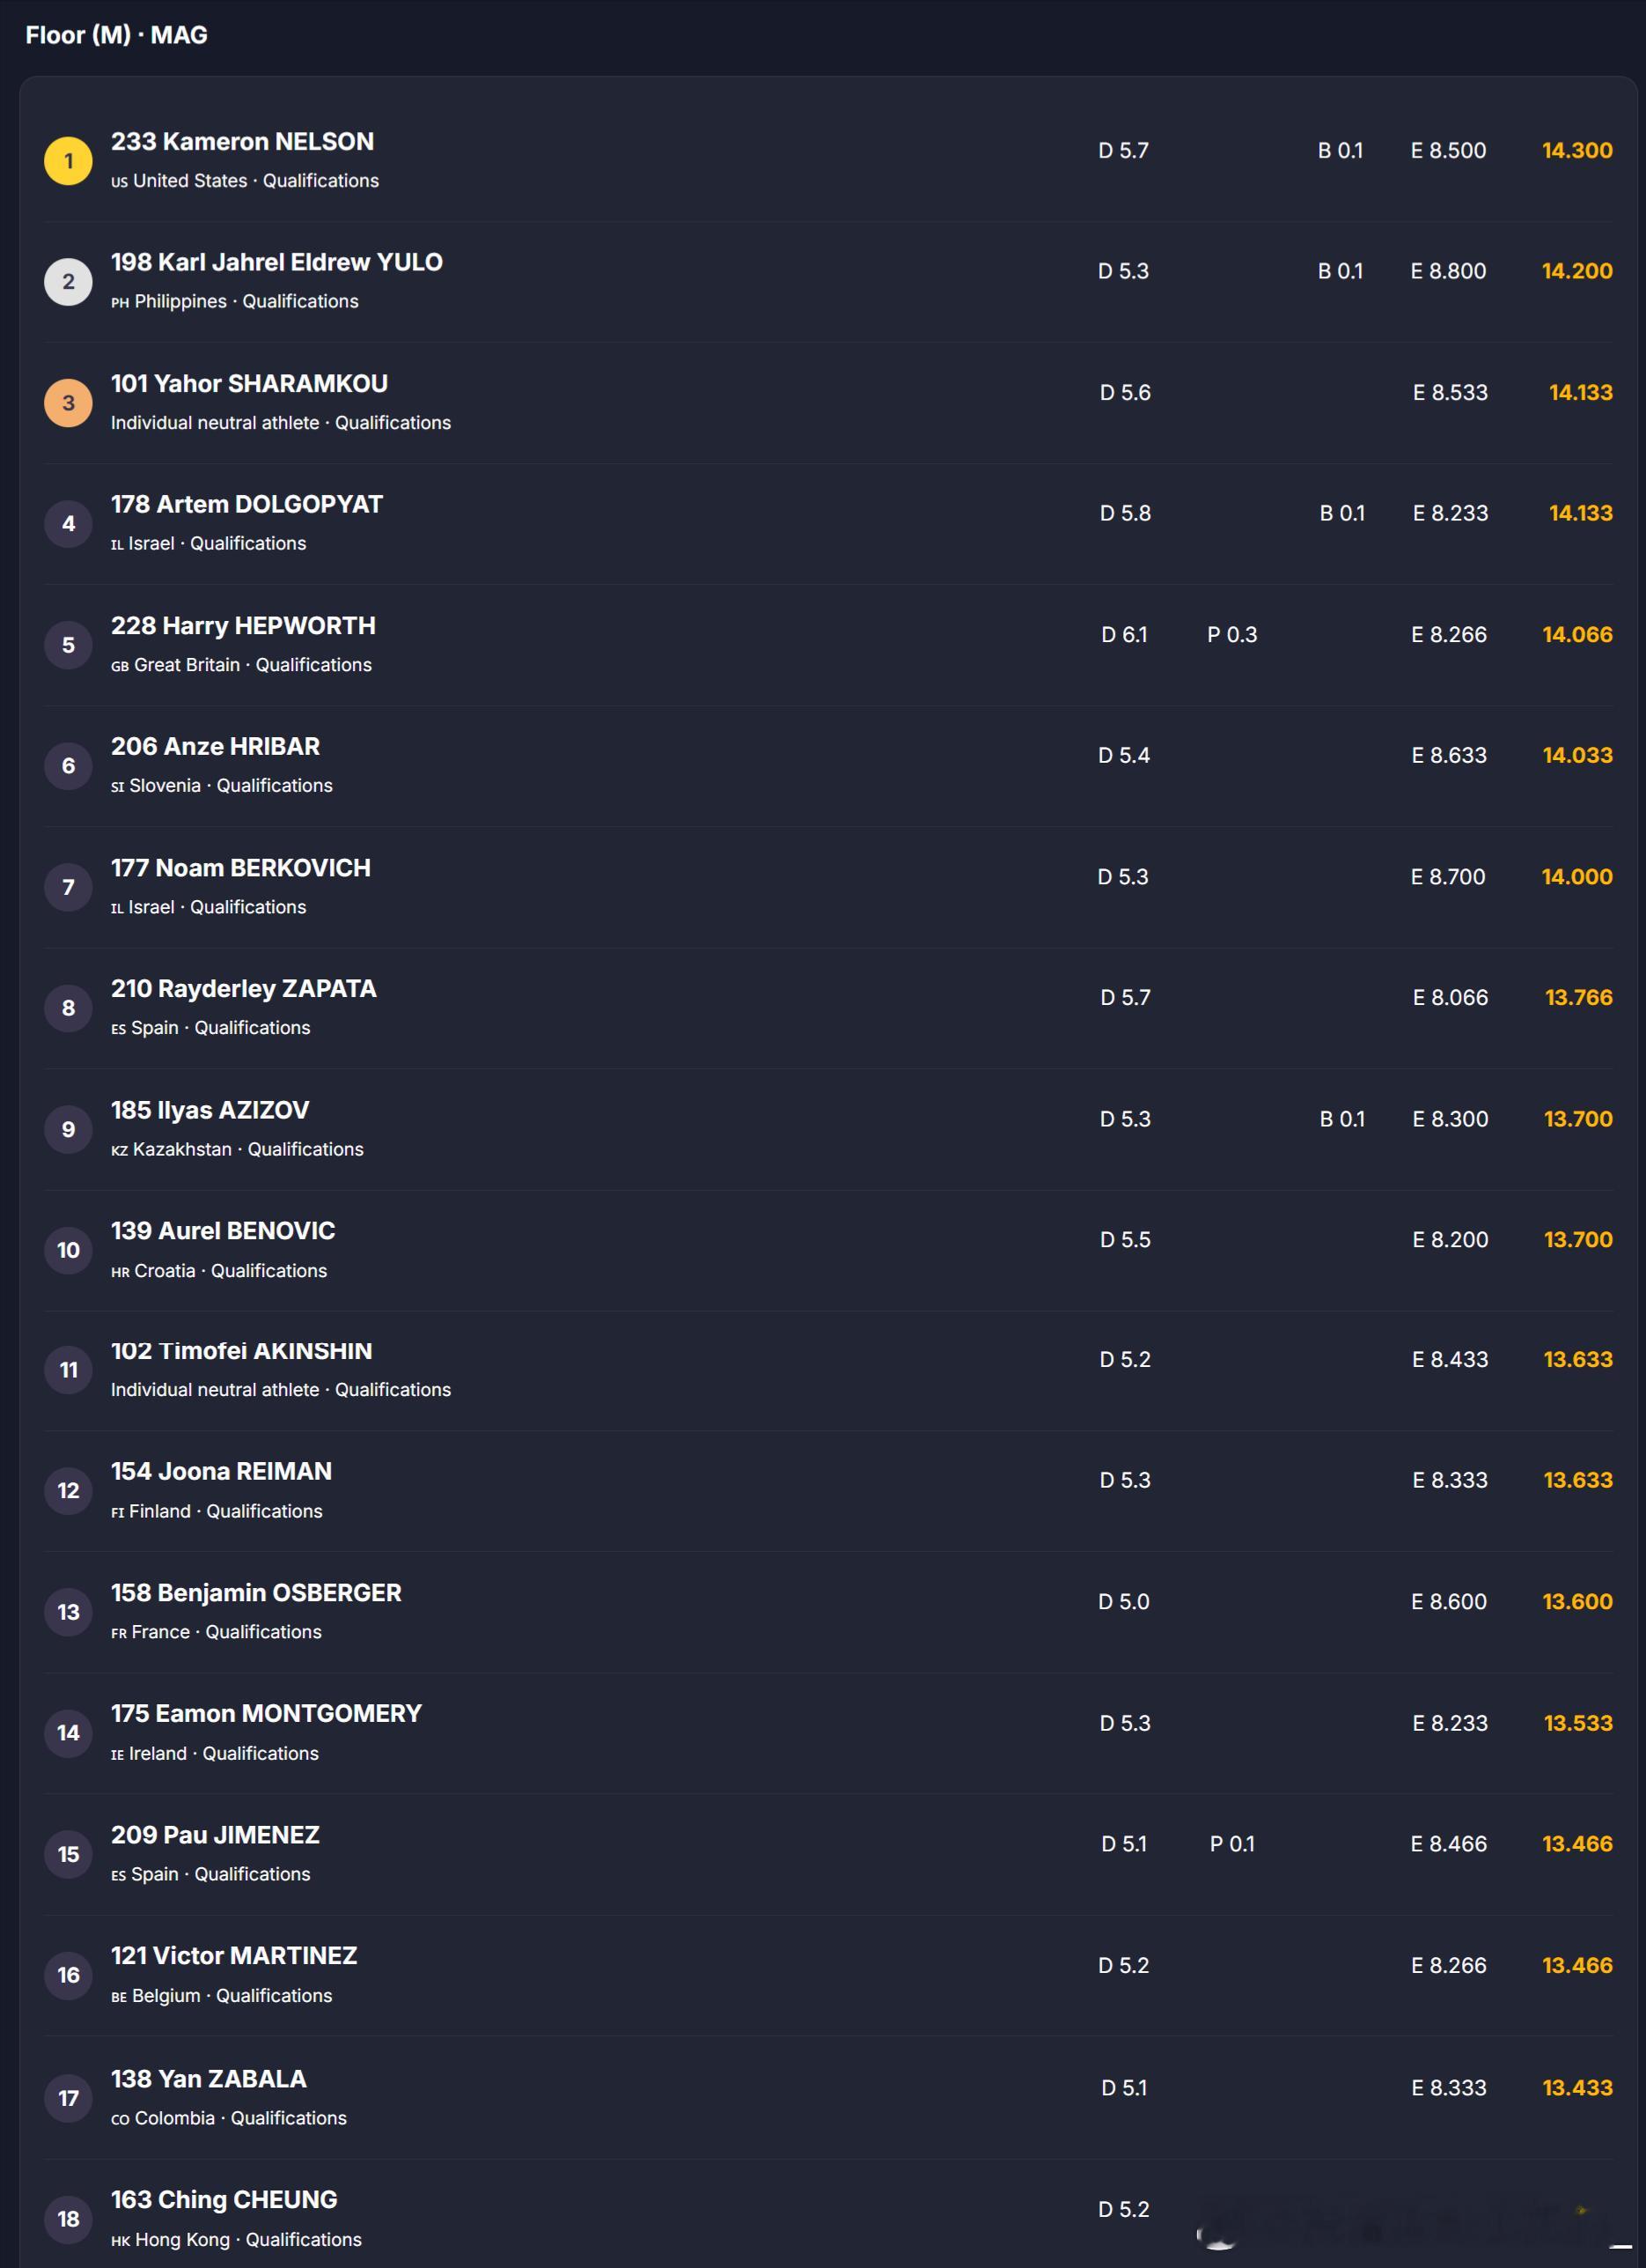Click rank 5 badge beside Harry Hepworth
The image size is (1646, 2268).
tap(68, 645)
